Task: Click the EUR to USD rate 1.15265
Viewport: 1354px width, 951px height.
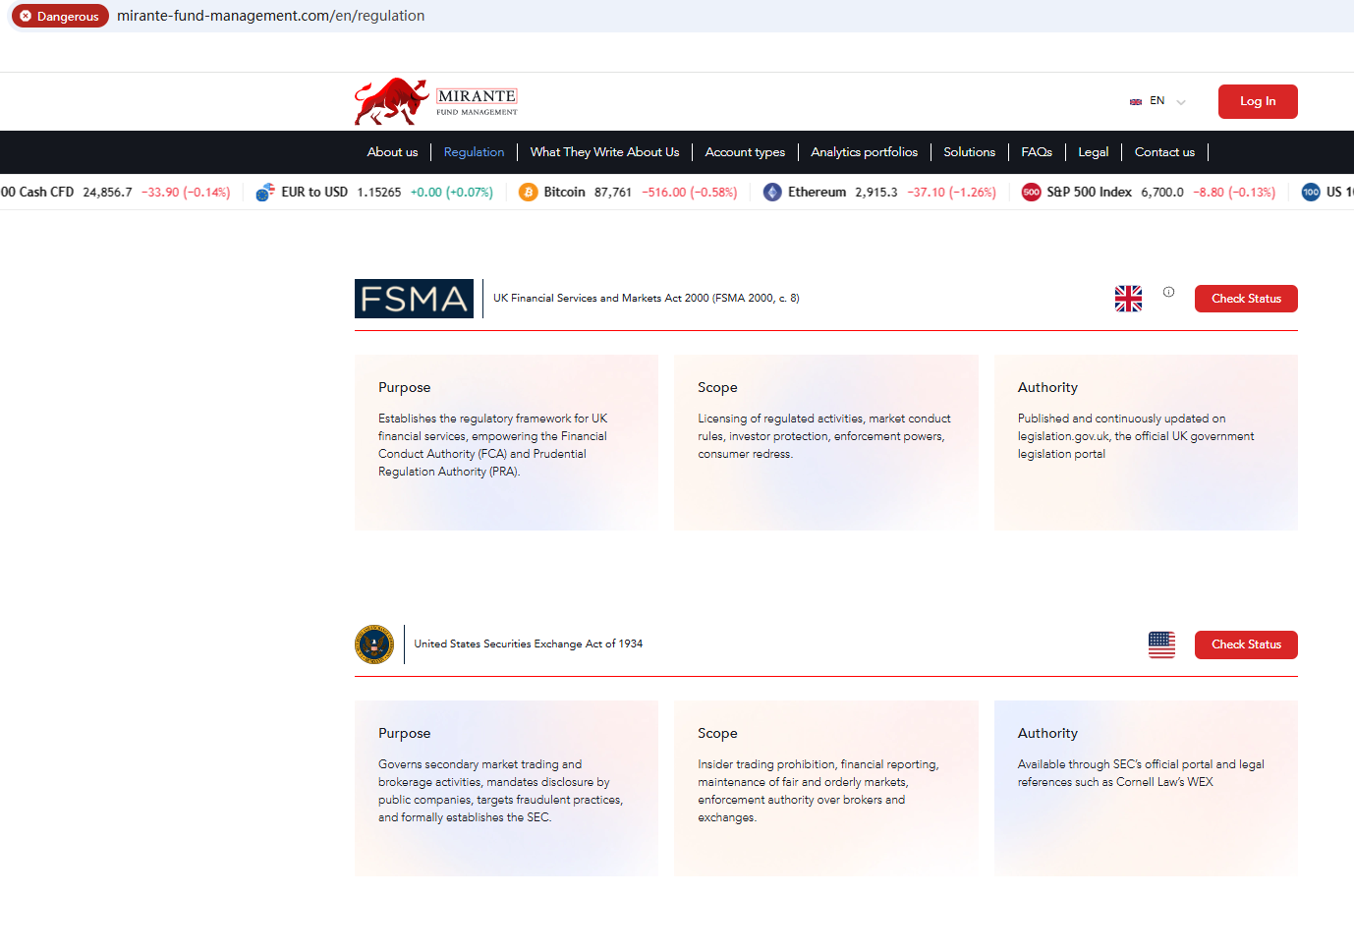Action: pyautogui.click(x=378, y=193)
